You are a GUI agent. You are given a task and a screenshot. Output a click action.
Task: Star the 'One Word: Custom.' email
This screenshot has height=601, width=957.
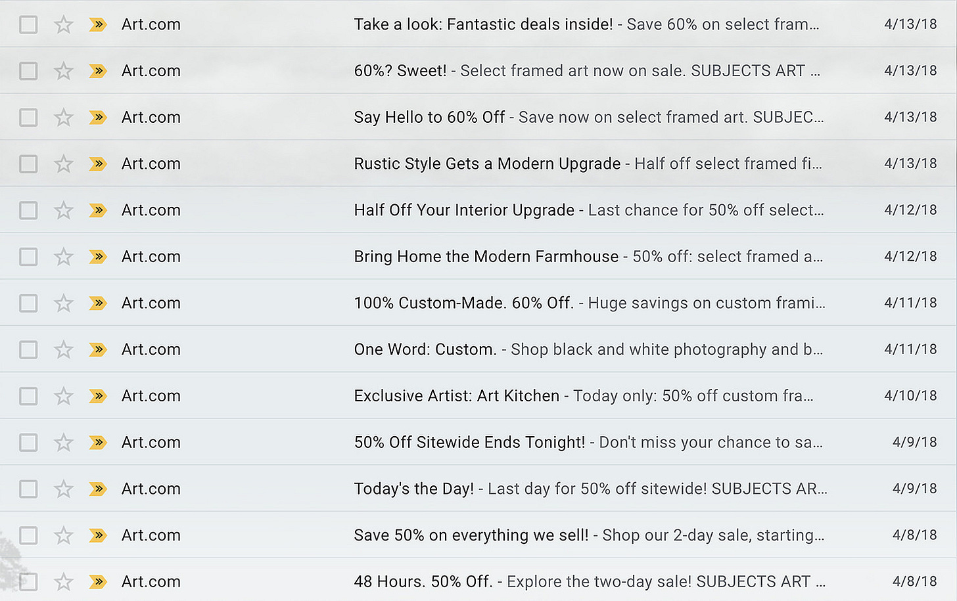point(63,349)
